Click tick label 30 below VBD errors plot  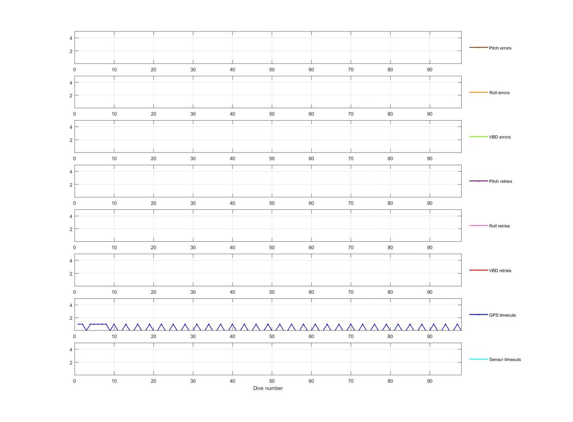tap(193, 158)
